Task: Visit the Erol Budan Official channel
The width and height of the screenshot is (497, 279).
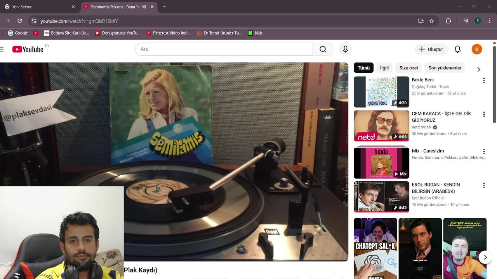Action: [428, 198]
